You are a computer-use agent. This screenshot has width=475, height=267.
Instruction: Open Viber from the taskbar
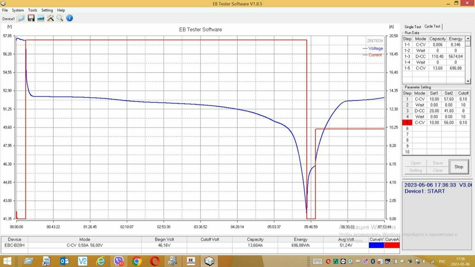tap(119, 261)
